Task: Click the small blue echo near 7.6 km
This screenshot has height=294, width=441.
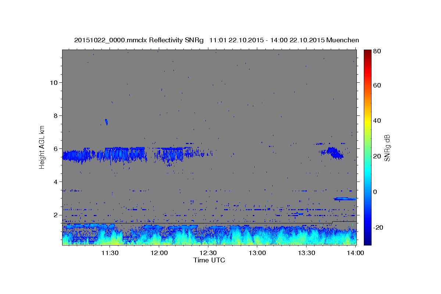Action: coord(106,122)
